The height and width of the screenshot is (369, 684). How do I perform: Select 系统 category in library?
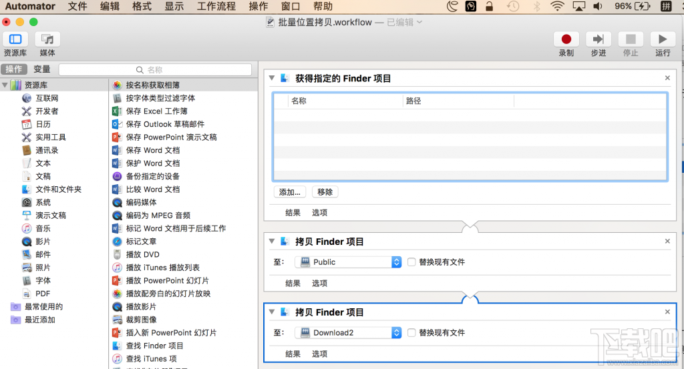[x=43, y=203]
